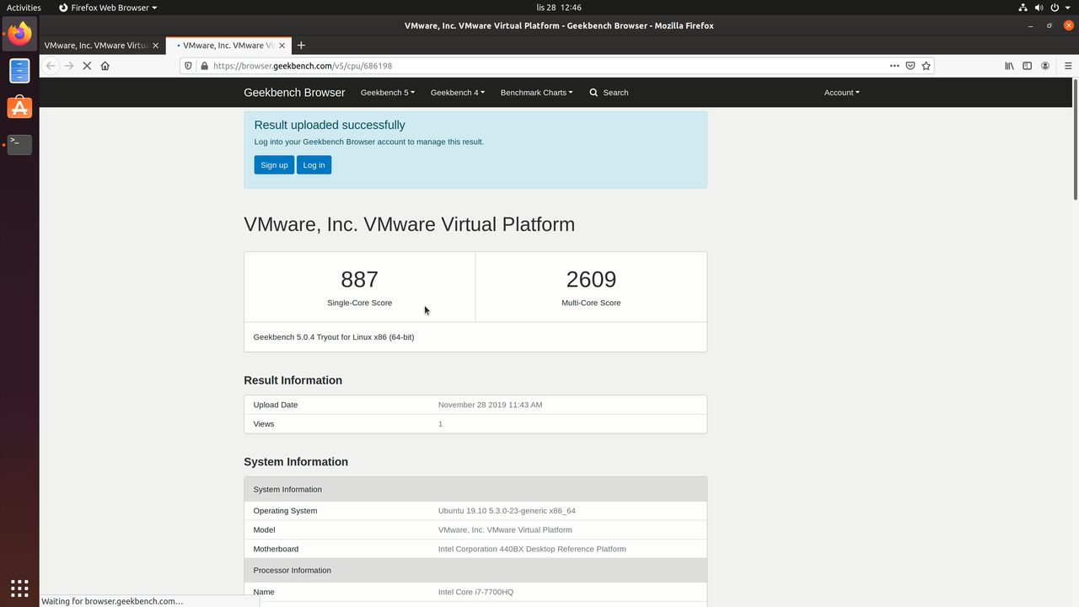
Task: Open the clock and calendar menu
Action: point(559,8)
